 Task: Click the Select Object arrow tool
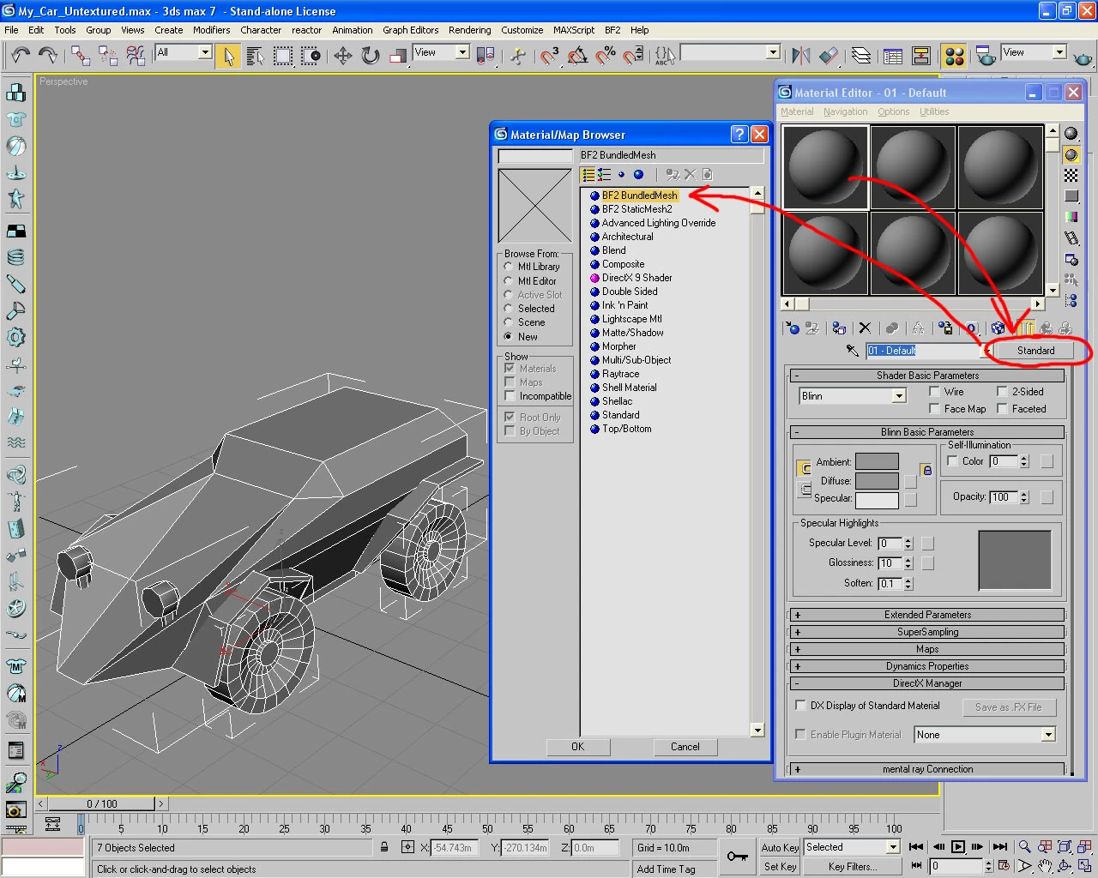pos(228,57)
